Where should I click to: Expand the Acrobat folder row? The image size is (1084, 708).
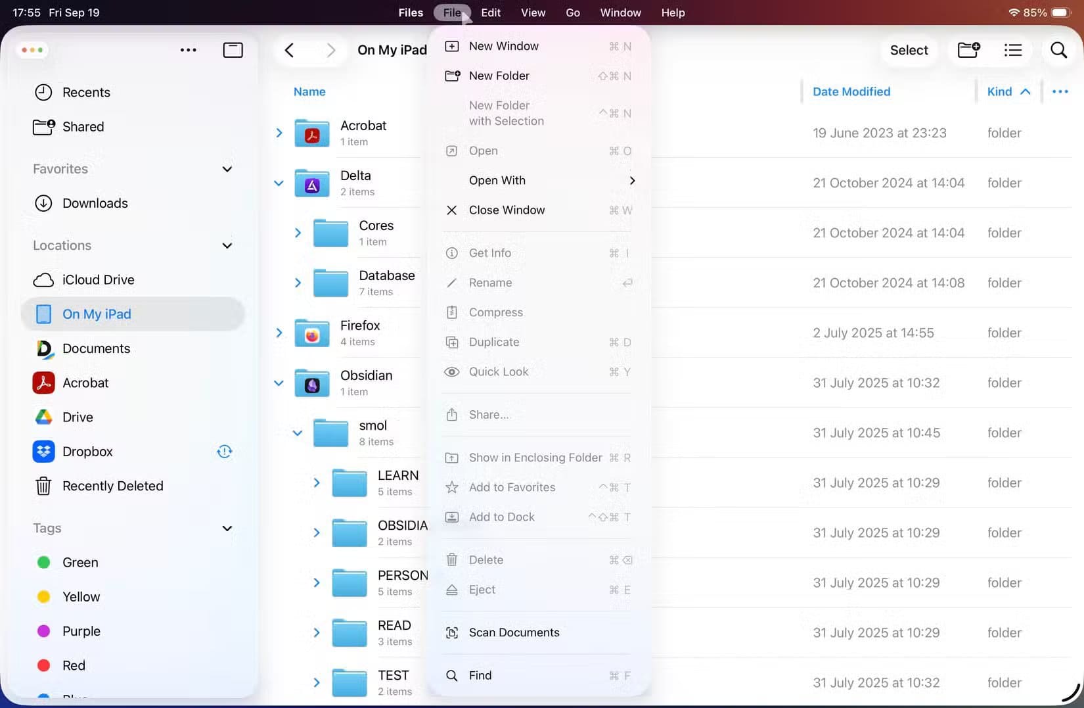(x=279, y=133)
